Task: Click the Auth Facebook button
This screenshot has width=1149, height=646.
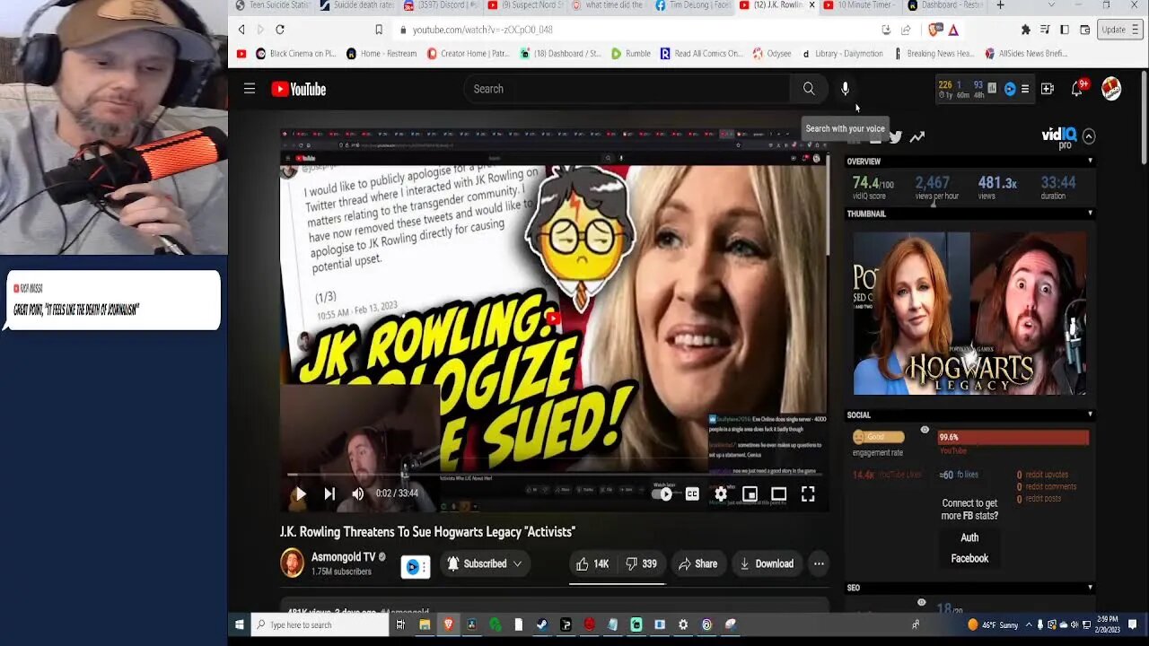Action: [969, 547]
